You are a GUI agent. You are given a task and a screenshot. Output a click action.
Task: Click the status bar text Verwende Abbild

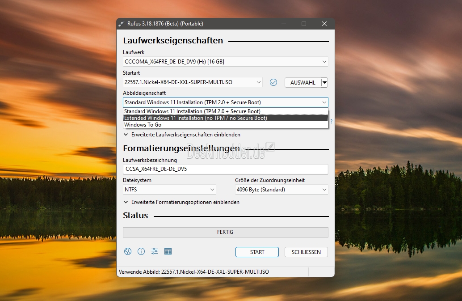coord(194,272)
